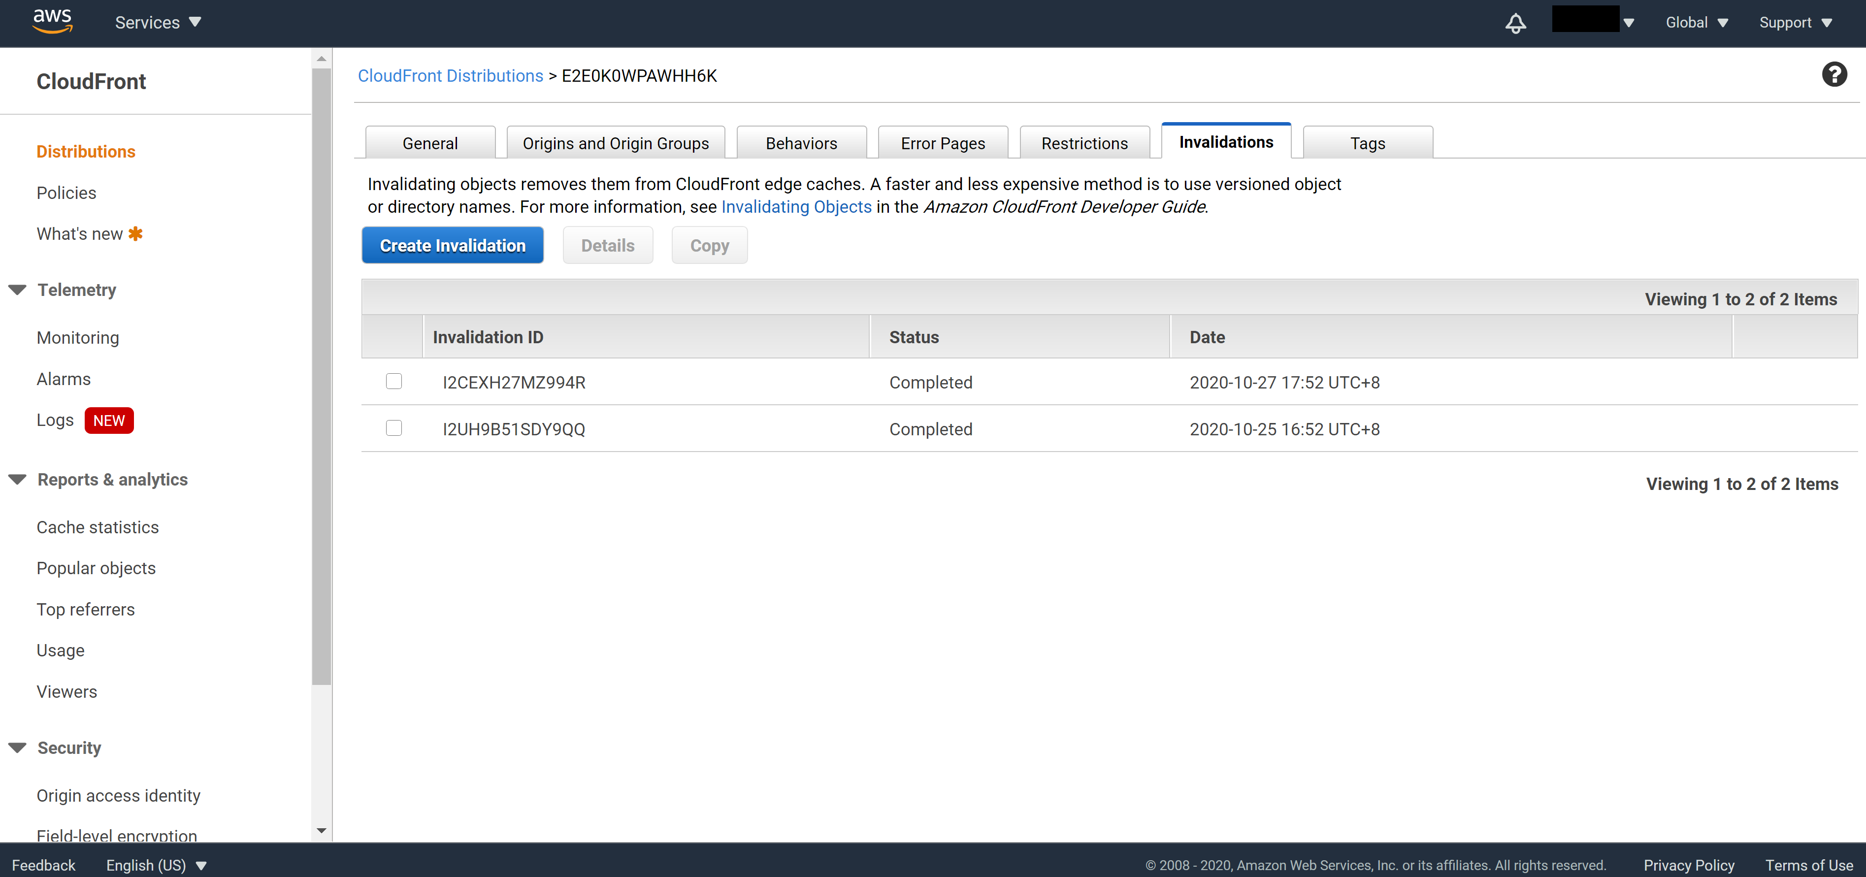This screenshot has height=877, width=1866.
Task: Open Origin access identity page
Action: click(118, 795)
